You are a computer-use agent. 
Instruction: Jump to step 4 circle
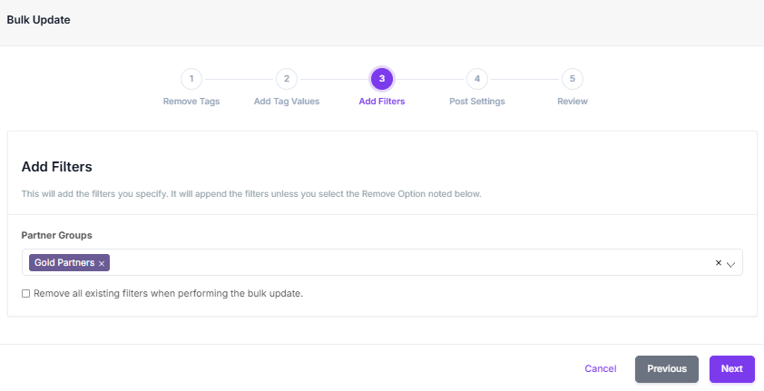tap(477, 79)
